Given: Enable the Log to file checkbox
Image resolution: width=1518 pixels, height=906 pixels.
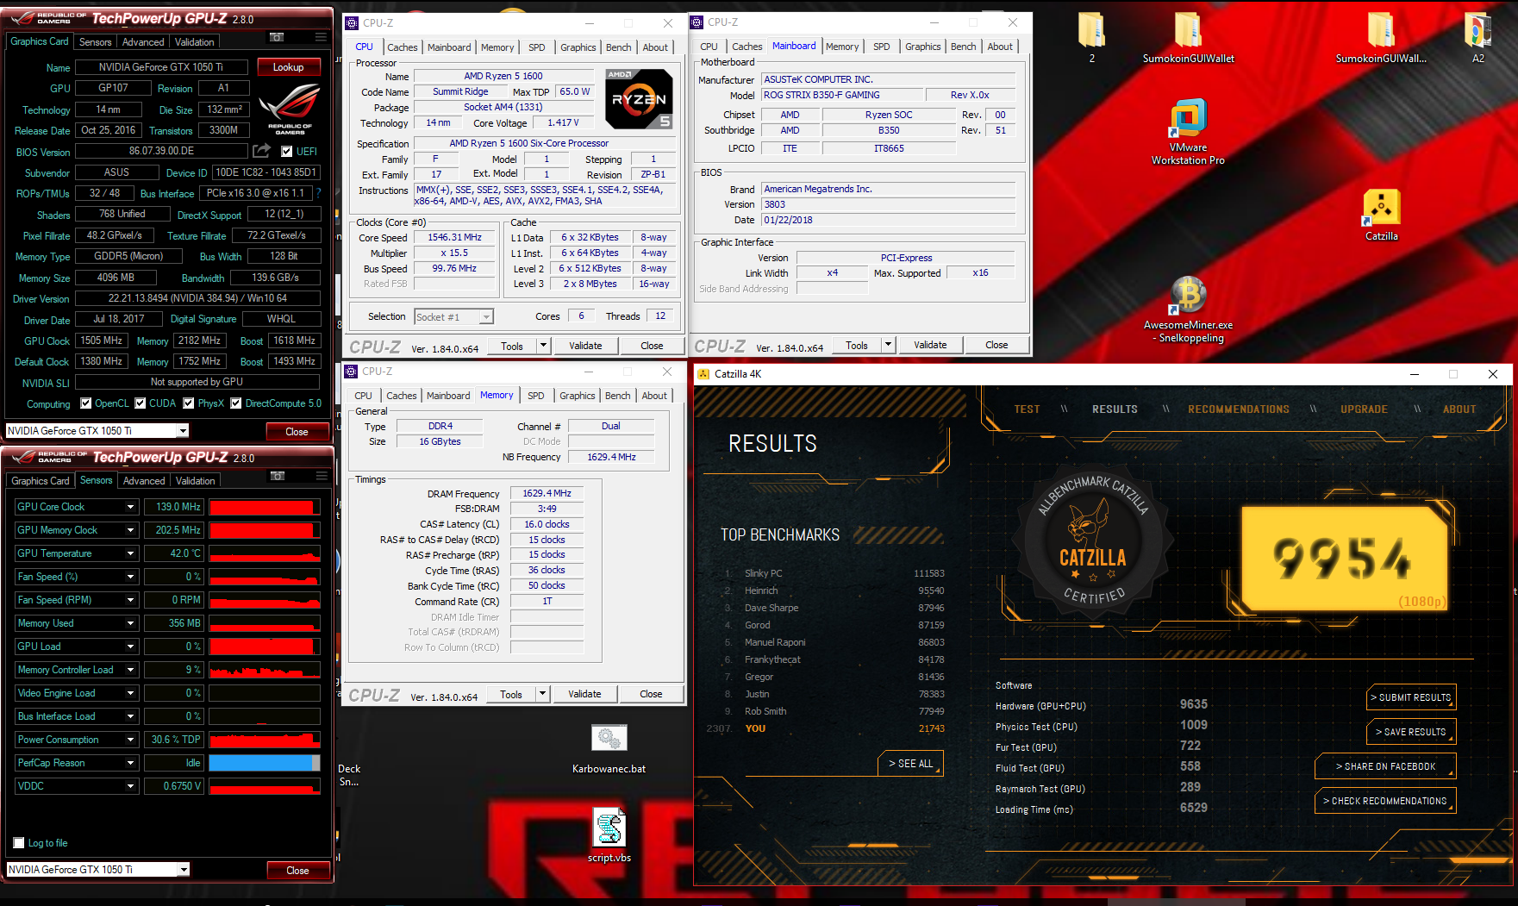Looking at the screenshot, I should (x=19, y=843).
